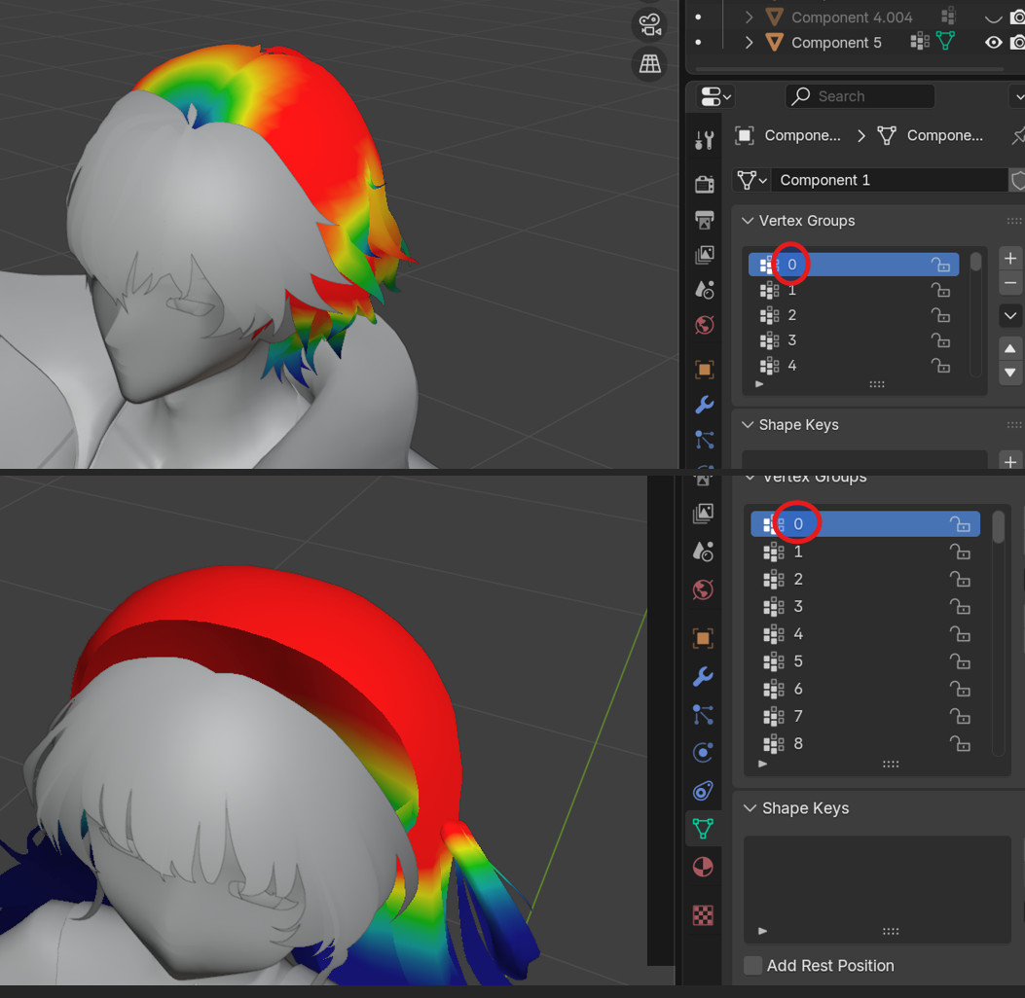Open the Texture properties checker tab

pyautogui.click(x=704, y=913)
